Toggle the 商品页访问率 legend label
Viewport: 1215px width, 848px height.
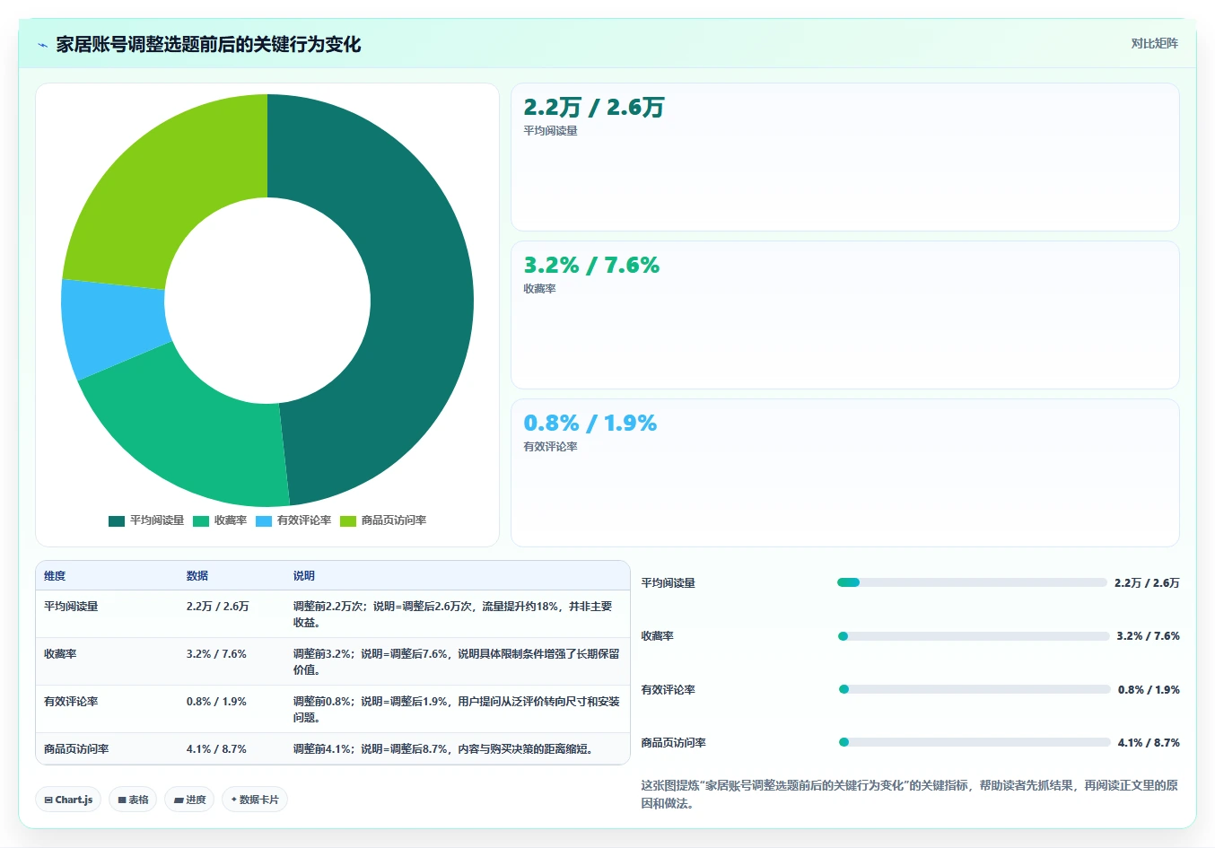click(x=394, y=520)
